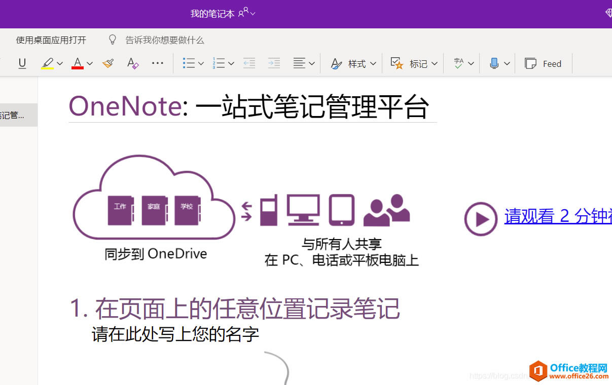Apply bulleted list
This screenshot has height=385, width=612.
click(189, 63)
